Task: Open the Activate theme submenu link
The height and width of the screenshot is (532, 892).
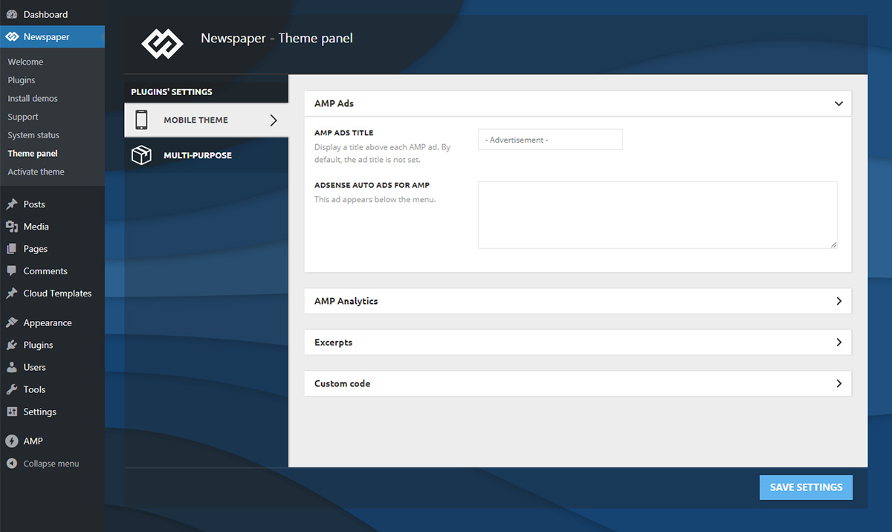Action: coord(36,172)
